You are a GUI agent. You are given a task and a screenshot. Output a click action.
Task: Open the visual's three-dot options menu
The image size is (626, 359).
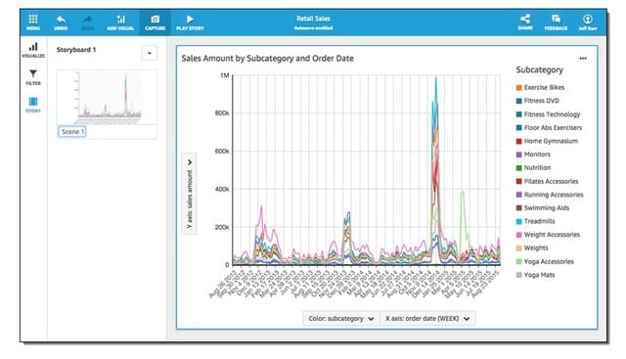coord(583,59)
